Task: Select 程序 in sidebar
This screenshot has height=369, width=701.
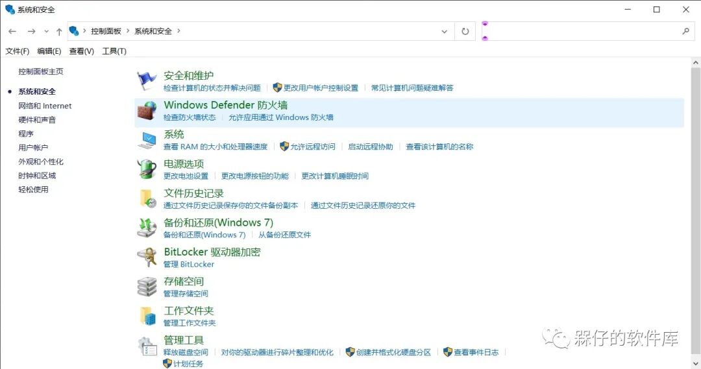Action: 26,134
